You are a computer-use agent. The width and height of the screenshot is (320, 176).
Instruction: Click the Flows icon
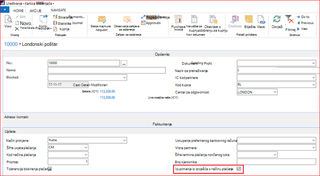coord(143,17)
